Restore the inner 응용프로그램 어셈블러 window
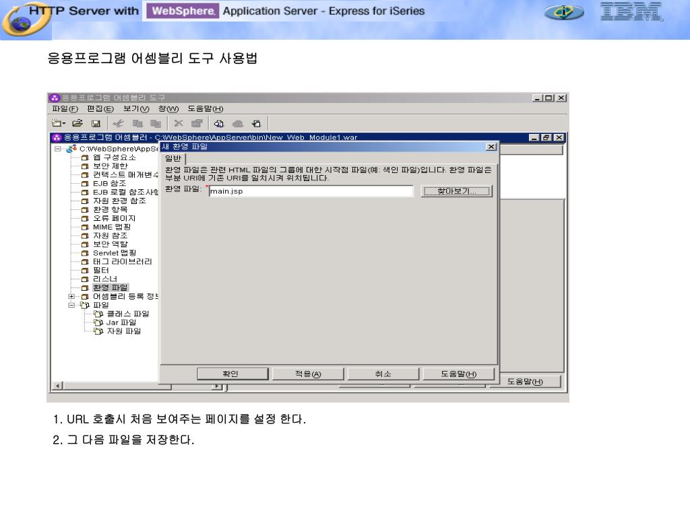Screen dimensions: 690x517 click(x=546, y=137)
